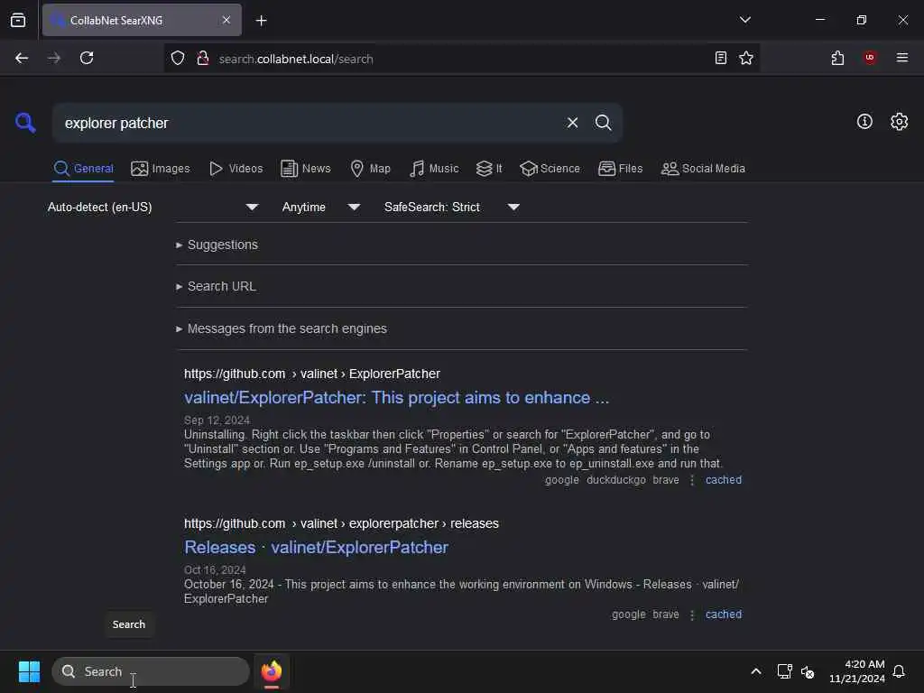The height and width of the screenshot is (693, 924).
Task: Open Firefox View icon
Action: [x=18, y=20]
